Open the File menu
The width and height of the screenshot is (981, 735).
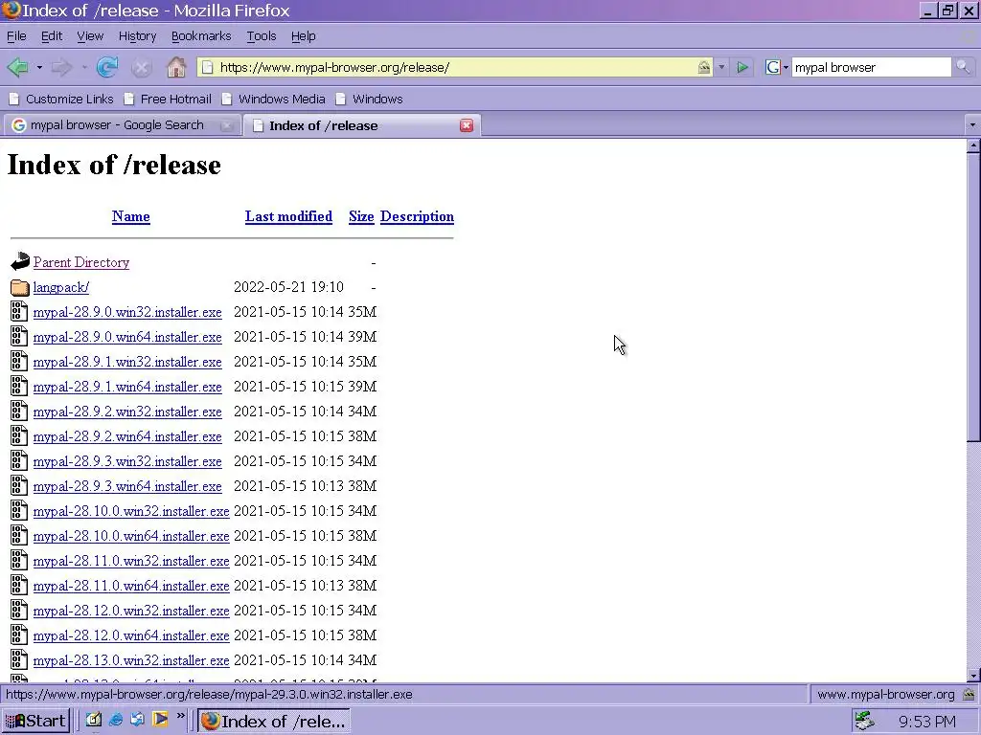(x=16, y=36)
